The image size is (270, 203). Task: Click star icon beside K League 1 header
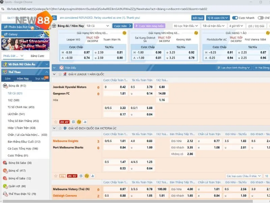click(x=60, y=74)
